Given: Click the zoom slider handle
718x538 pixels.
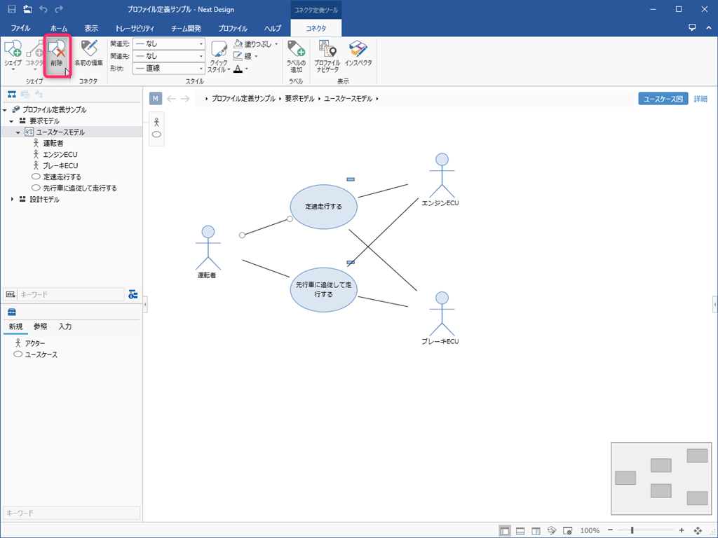Looking at the screenshot, I should pos(632,530).
